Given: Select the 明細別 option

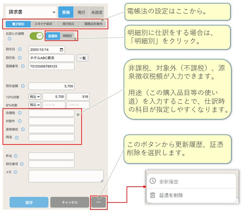Looking at the screenshot, I should 67,36.
